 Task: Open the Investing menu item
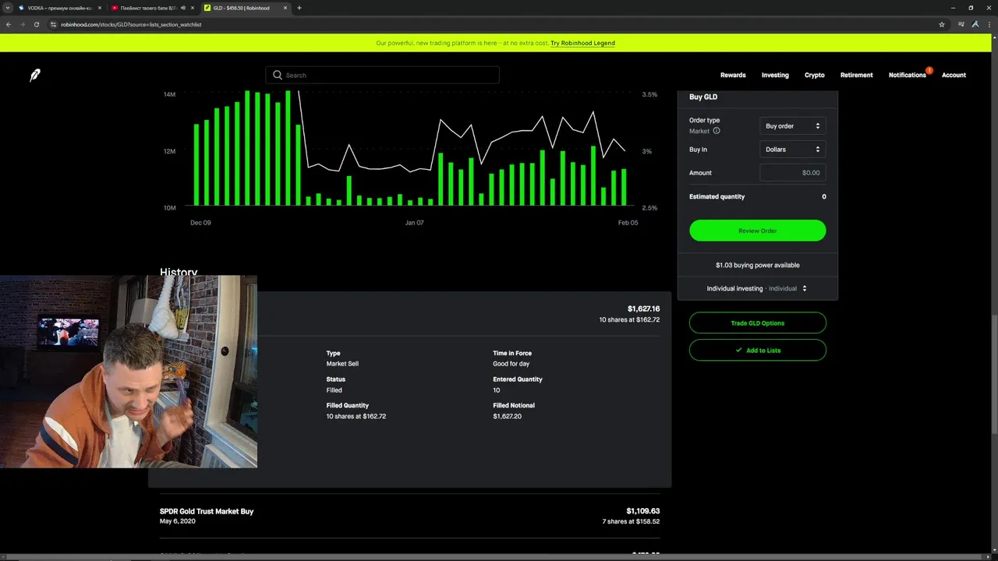pyautogui.click(x=775, y=75)
